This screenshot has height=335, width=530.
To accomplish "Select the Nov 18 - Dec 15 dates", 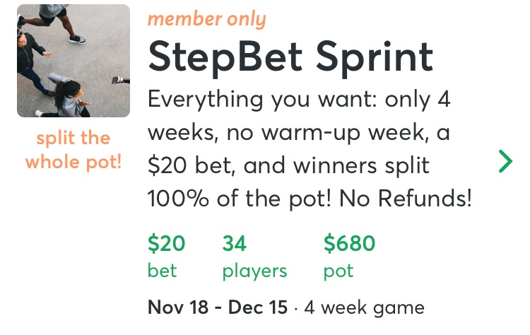I will point(218,308).
